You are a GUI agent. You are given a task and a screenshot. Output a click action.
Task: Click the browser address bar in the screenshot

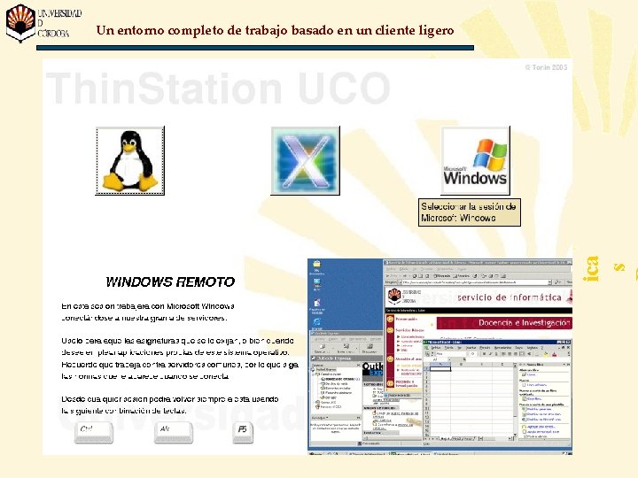pos(474,281)
